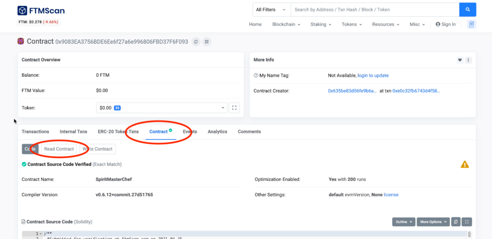
Task: Collapse source code line 1 fold arrow
Action: pos(41,234)
